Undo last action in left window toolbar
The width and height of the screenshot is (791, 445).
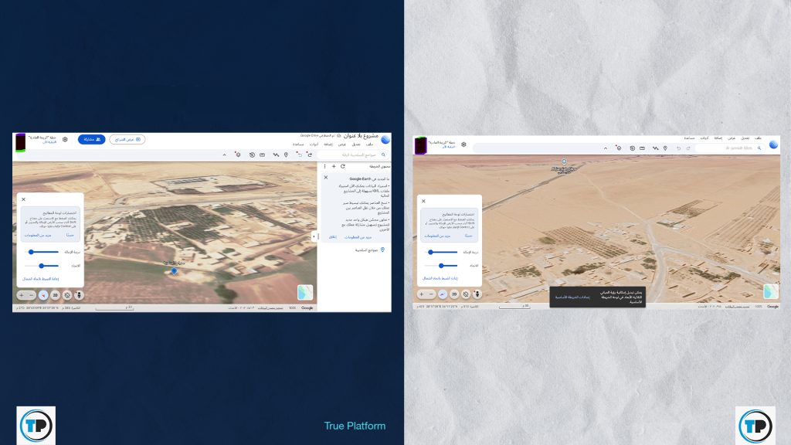(x=299, y=155)
